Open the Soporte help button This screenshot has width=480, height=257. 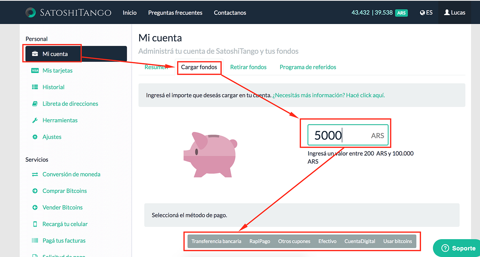coord(457,248)
